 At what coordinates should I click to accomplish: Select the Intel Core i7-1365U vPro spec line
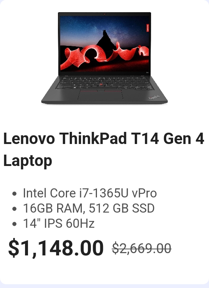coord(90,193)
